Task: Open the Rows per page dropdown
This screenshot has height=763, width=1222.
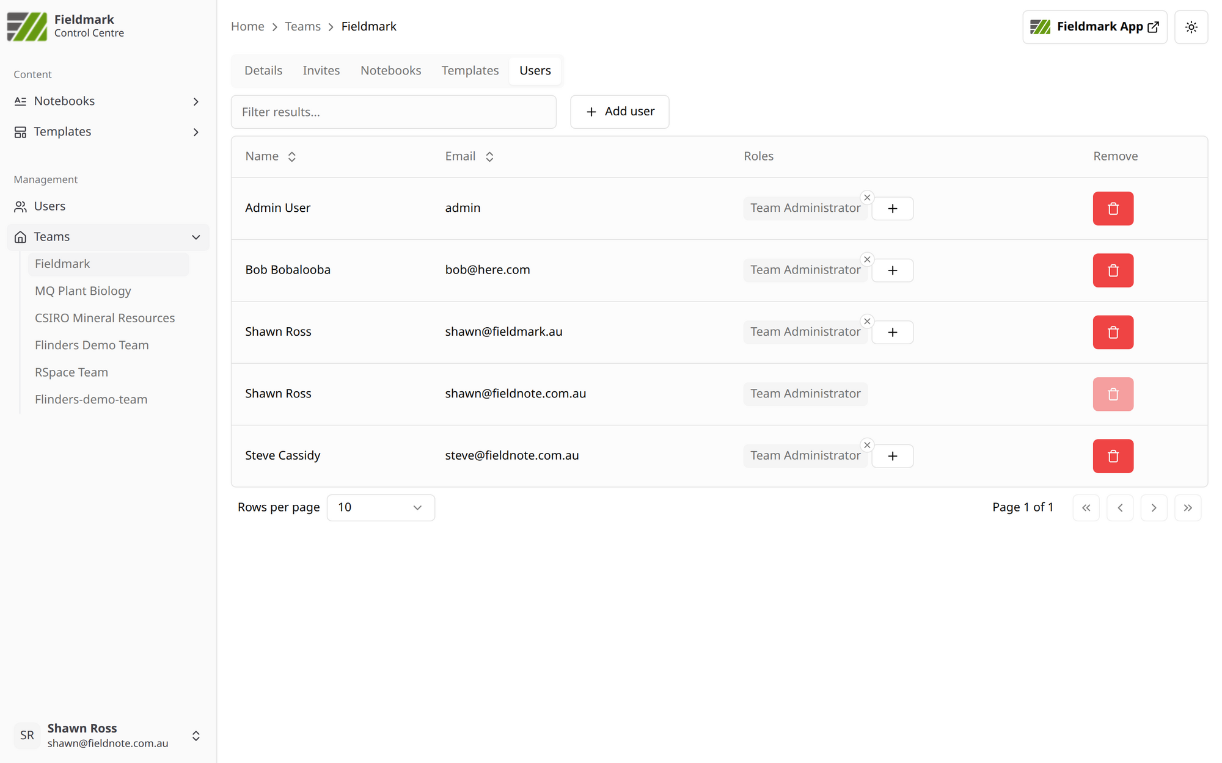Action: 380,508
